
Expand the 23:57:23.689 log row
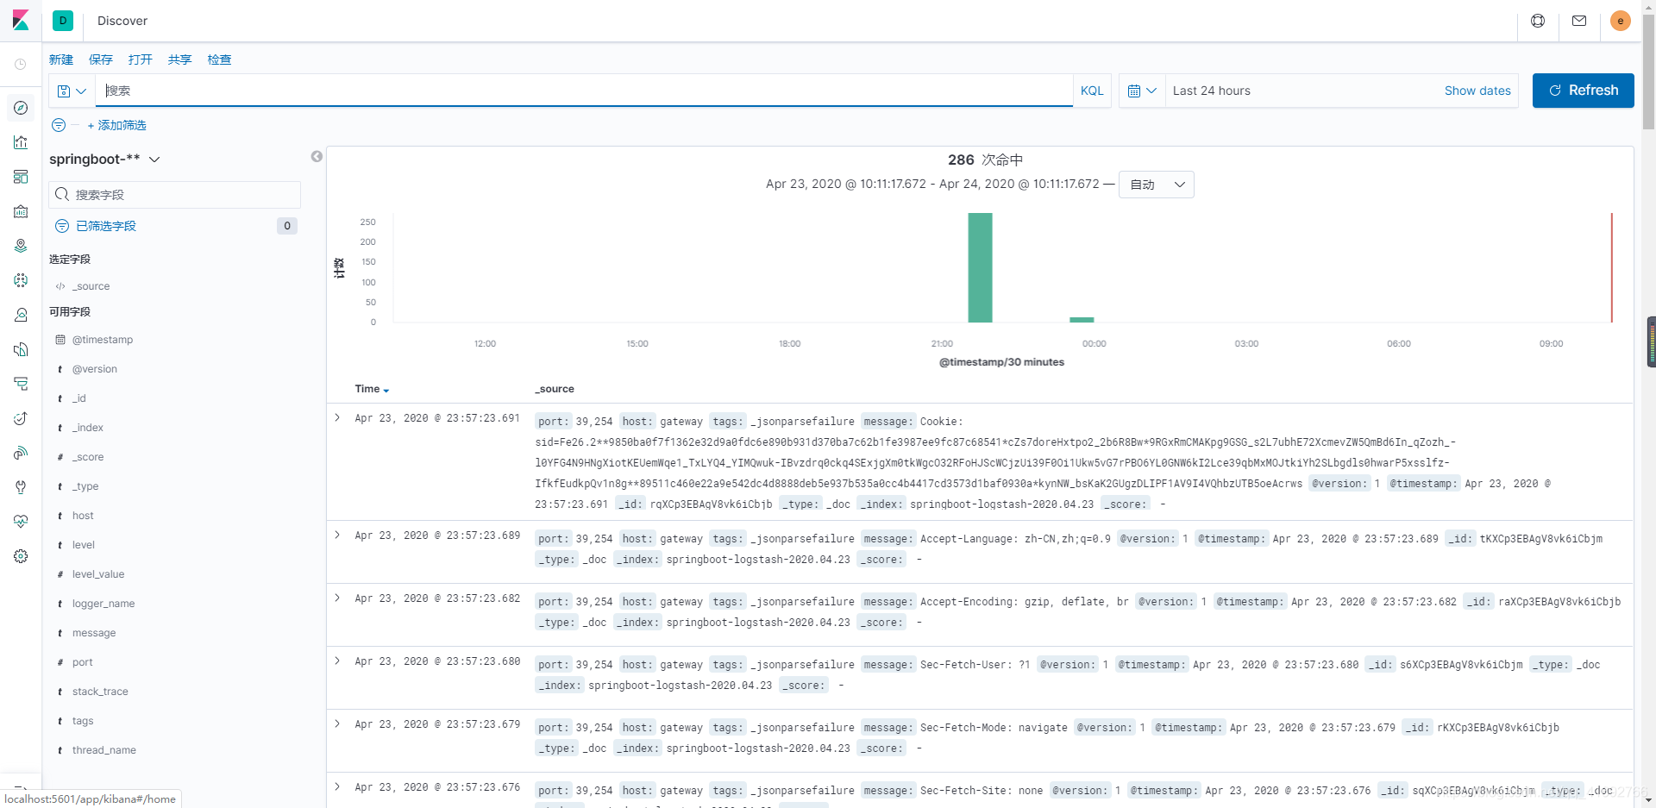pos(337,535)
